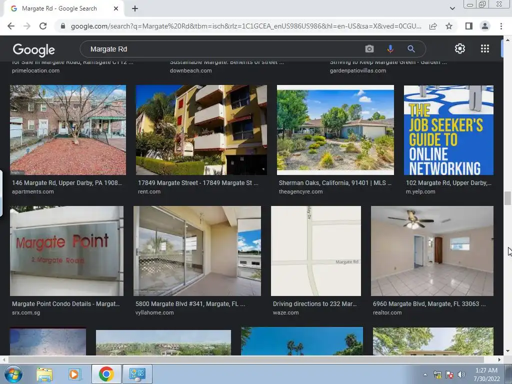Share this page using the share icon
This screenshot has height=384, width=512.
point(433,26)
